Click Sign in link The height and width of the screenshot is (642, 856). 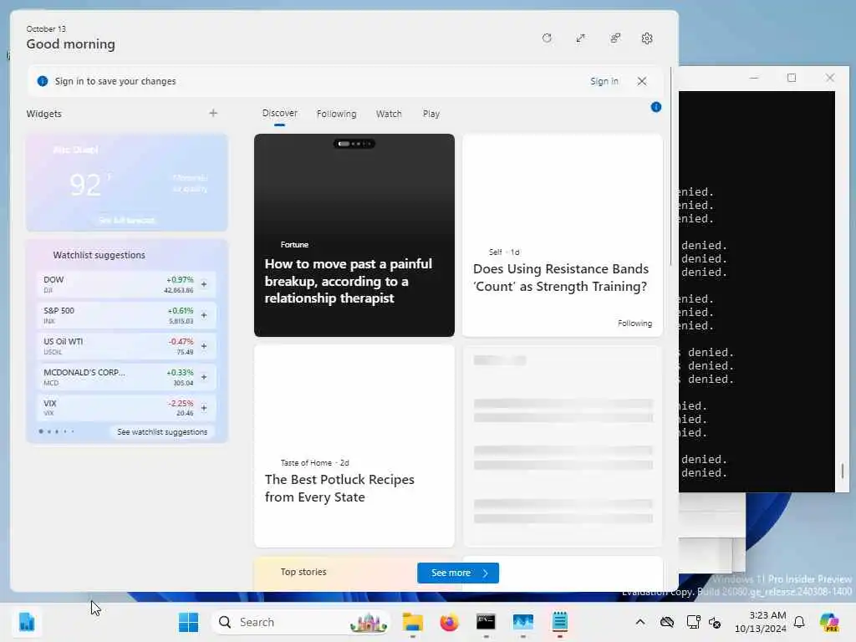(604, 81)
